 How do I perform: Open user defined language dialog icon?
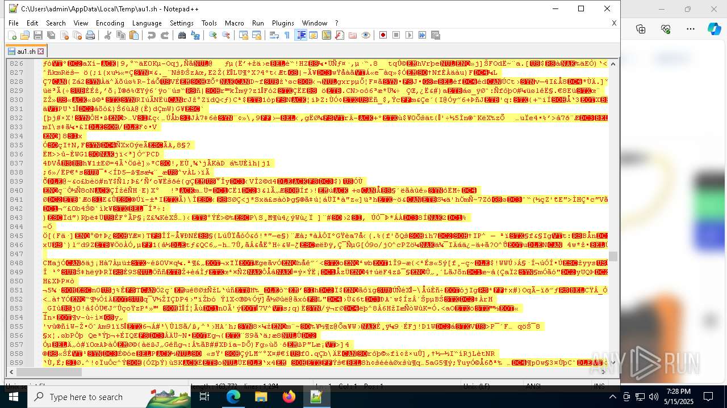pyautogui.click(x=314, y=35)
